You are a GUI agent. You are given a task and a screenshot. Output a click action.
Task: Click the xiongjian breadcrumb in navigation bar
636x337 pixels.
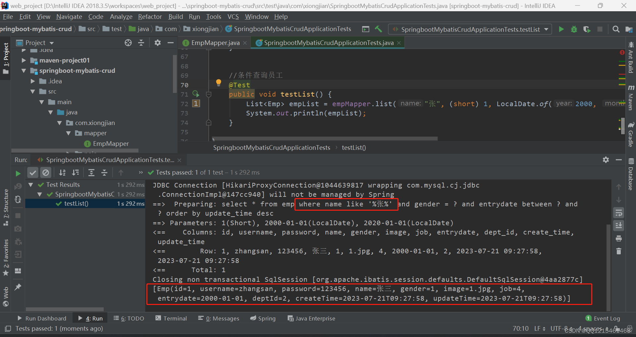(x=201, y=29)
